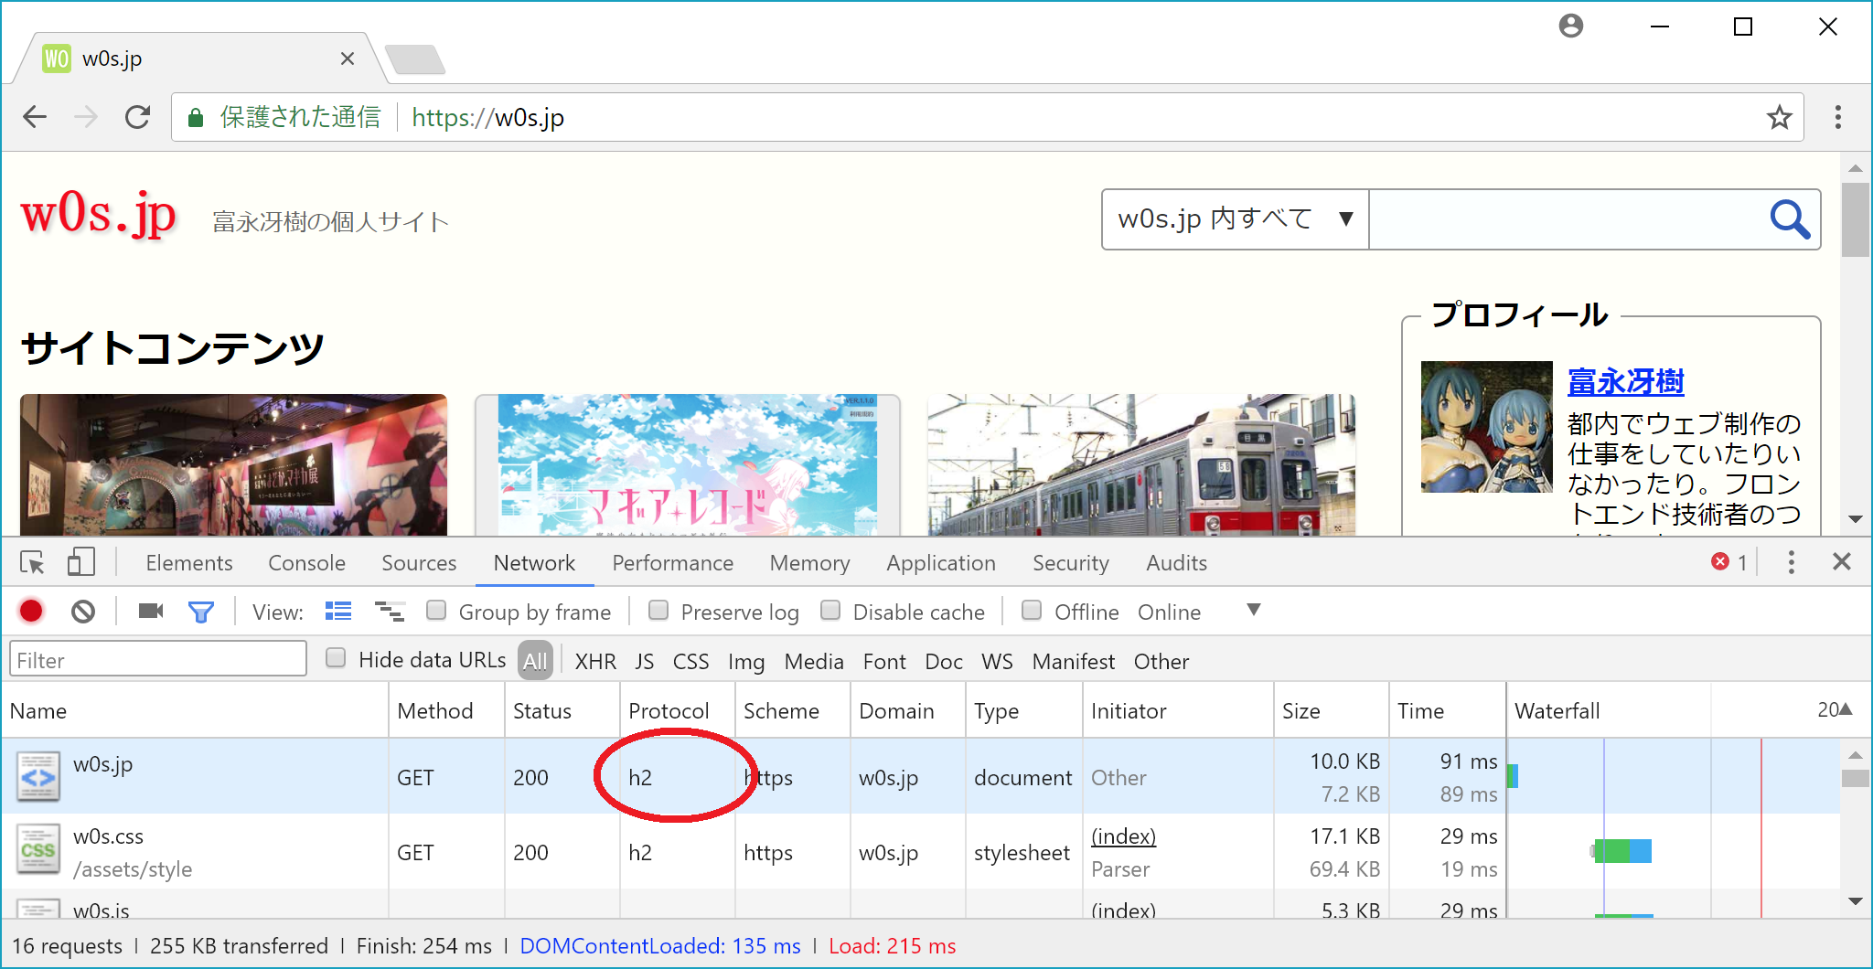Open the DevTools customize three-dot menu

(1791, 562)
